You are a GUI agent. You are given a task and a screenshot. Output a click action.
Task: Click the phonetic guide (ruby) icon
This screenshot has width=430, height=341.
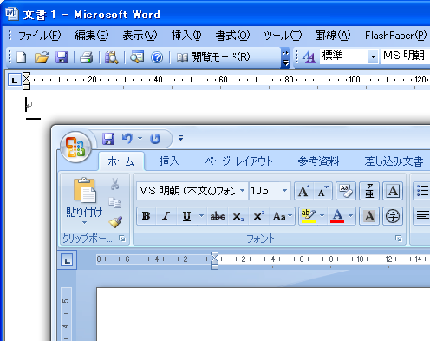pyautogui.click(x=369, y=191)
